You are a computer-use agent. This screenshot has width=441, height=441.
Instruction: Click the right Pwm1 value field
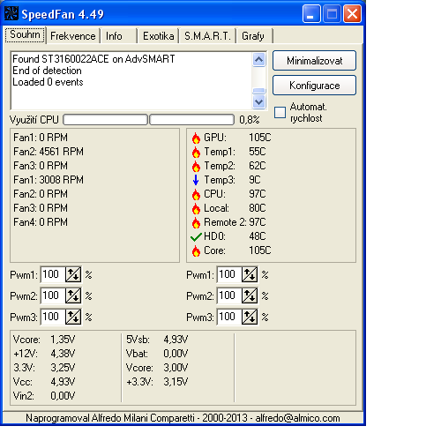point(229,274)
